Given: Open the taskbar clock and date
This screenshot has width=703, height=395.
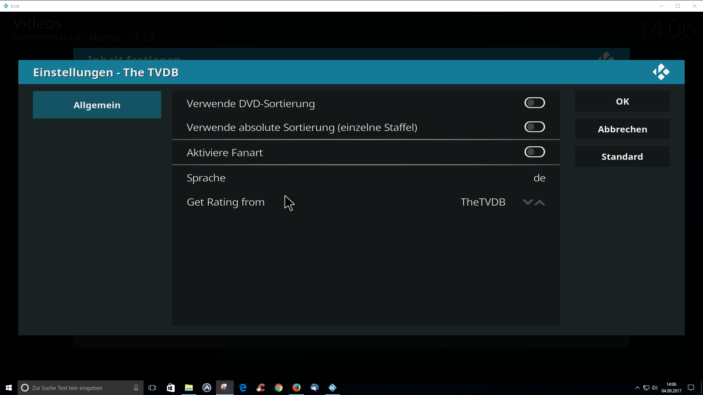Looking at the screenshot, I should tap(672, 388).
